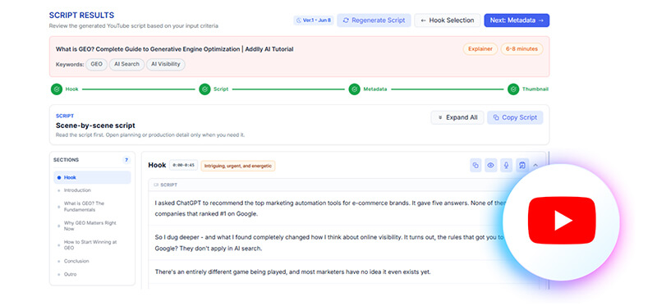This screenshot has width=657, height=306.
Task: Click the large YouTube play logo
Action: pyautogui.click(x=561, y=221)
